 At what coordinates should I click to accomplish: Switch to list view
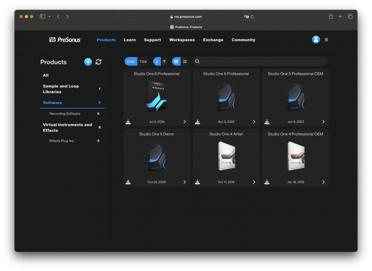185,62
